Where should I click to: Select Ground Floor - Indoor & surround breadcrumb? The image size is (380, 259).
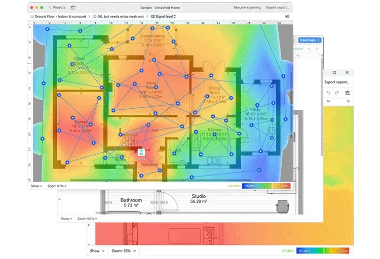[60, 17]
